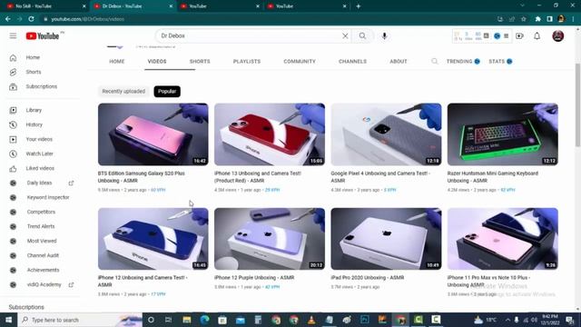Screen dimensions: 581x327
Task: Open Razer Huntsman Mini Keyboard video thumbnail
Action: click(x=502, y=134)
